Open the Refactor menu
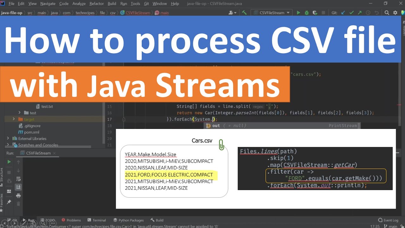The height and width of the screenshot is (228, 405). 97,3
